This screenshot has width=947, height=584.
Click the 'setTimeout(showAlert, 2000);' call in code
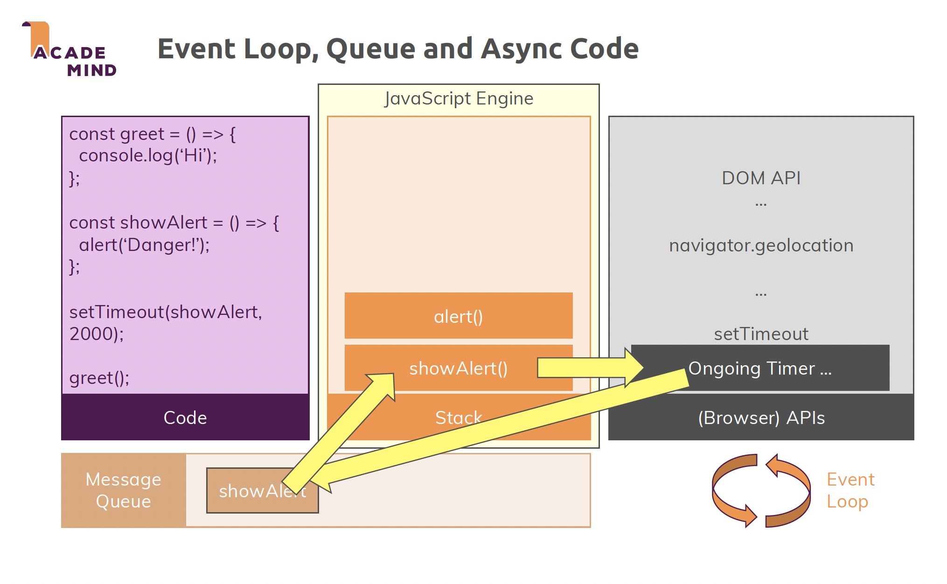tap(166, 323)
